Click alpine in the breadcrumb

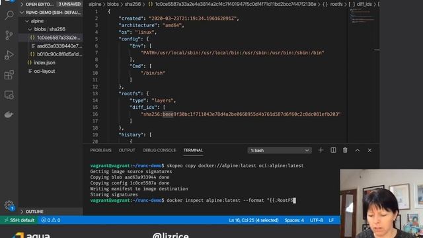coord(95,4)
